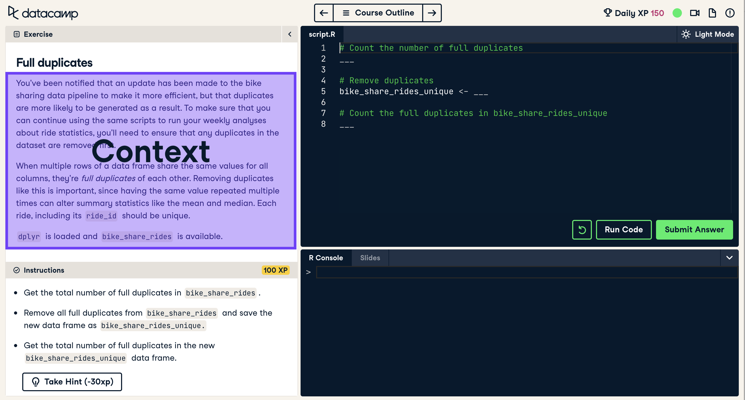Click the DataCamp logo
Image resolution: width=745 pixels, height=400 pixels.
(x=43, y=13)
